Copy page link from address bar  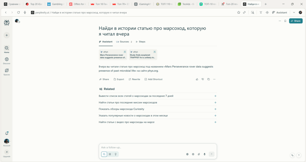click(x=244, y=13)
